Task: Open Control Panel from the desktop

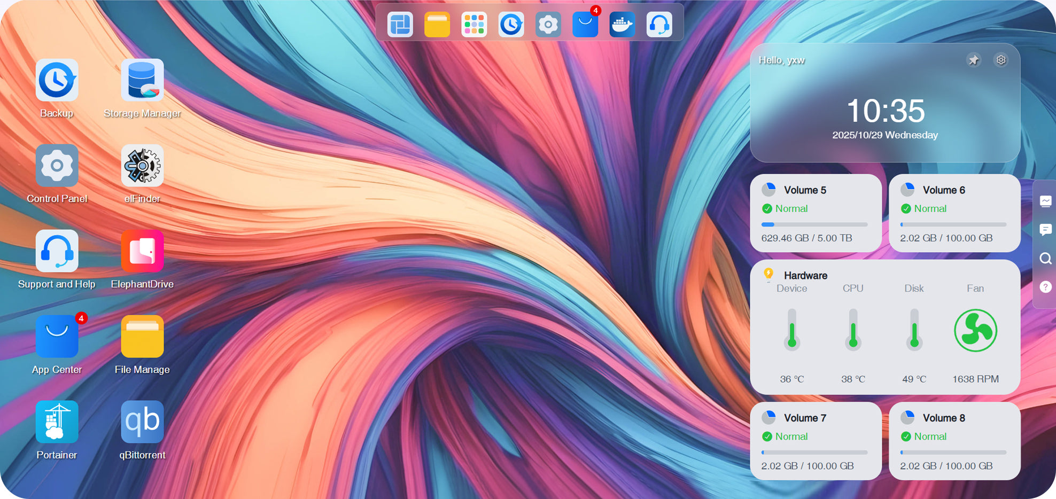Action: pyautogui.click(x=57, y=166)
